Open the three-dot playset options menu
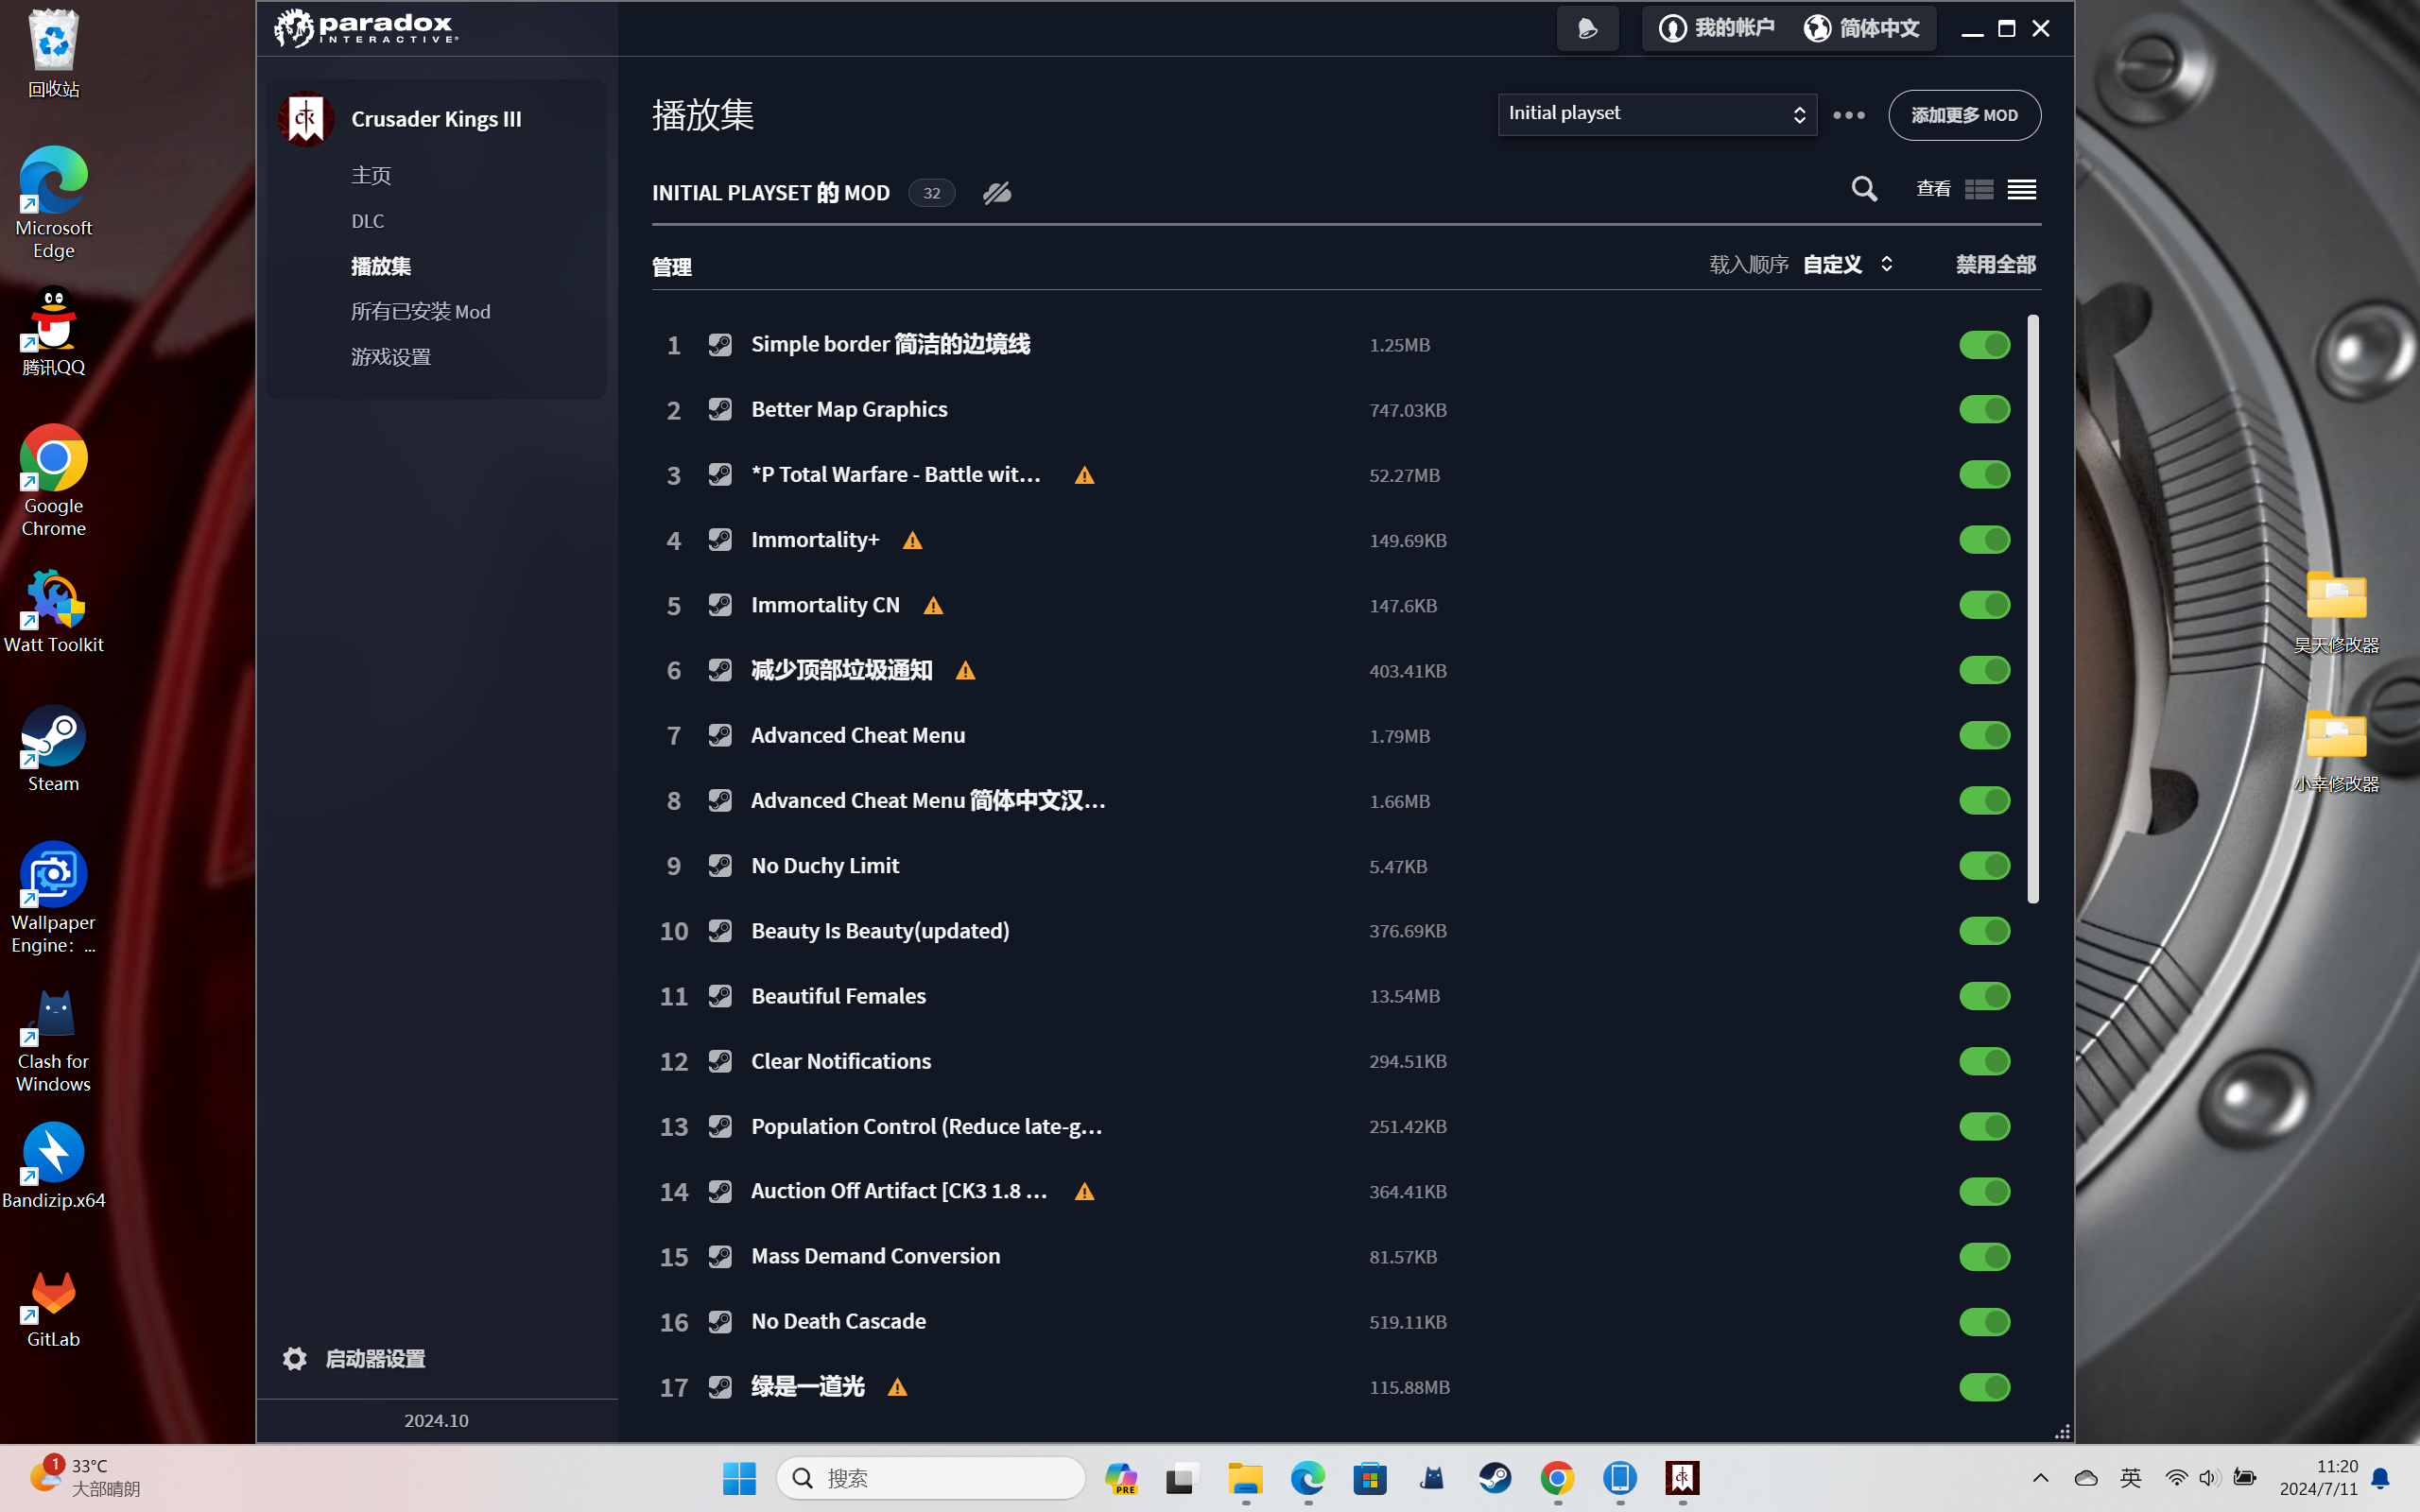This screenshot has width=2420, height=1512. (x=1849, y=115)
